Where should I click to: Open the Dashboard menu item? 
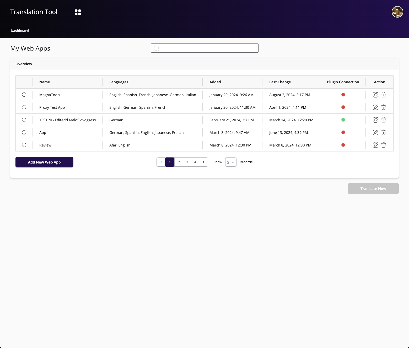coord(20,31)
